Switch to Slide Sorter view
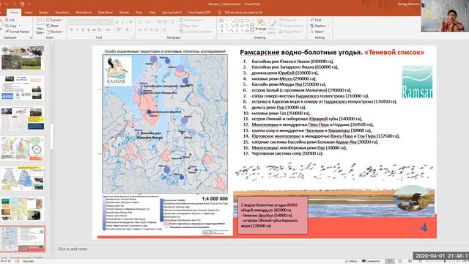469x264 pixels. point(400,261)
